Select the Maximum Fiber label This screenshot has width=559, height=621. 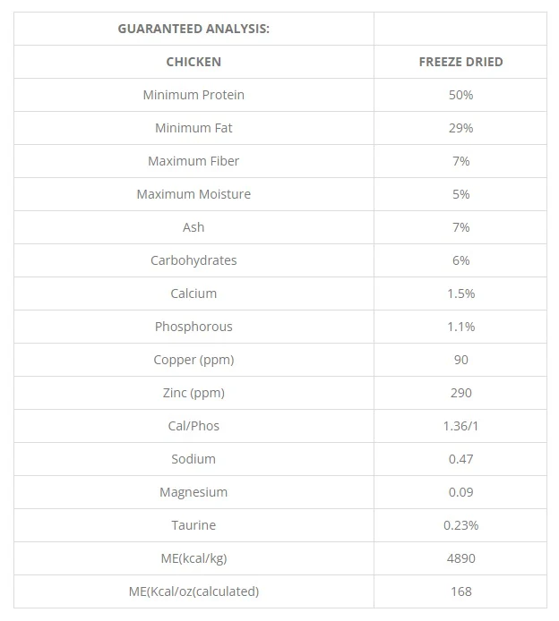click(x=193, y=161)
